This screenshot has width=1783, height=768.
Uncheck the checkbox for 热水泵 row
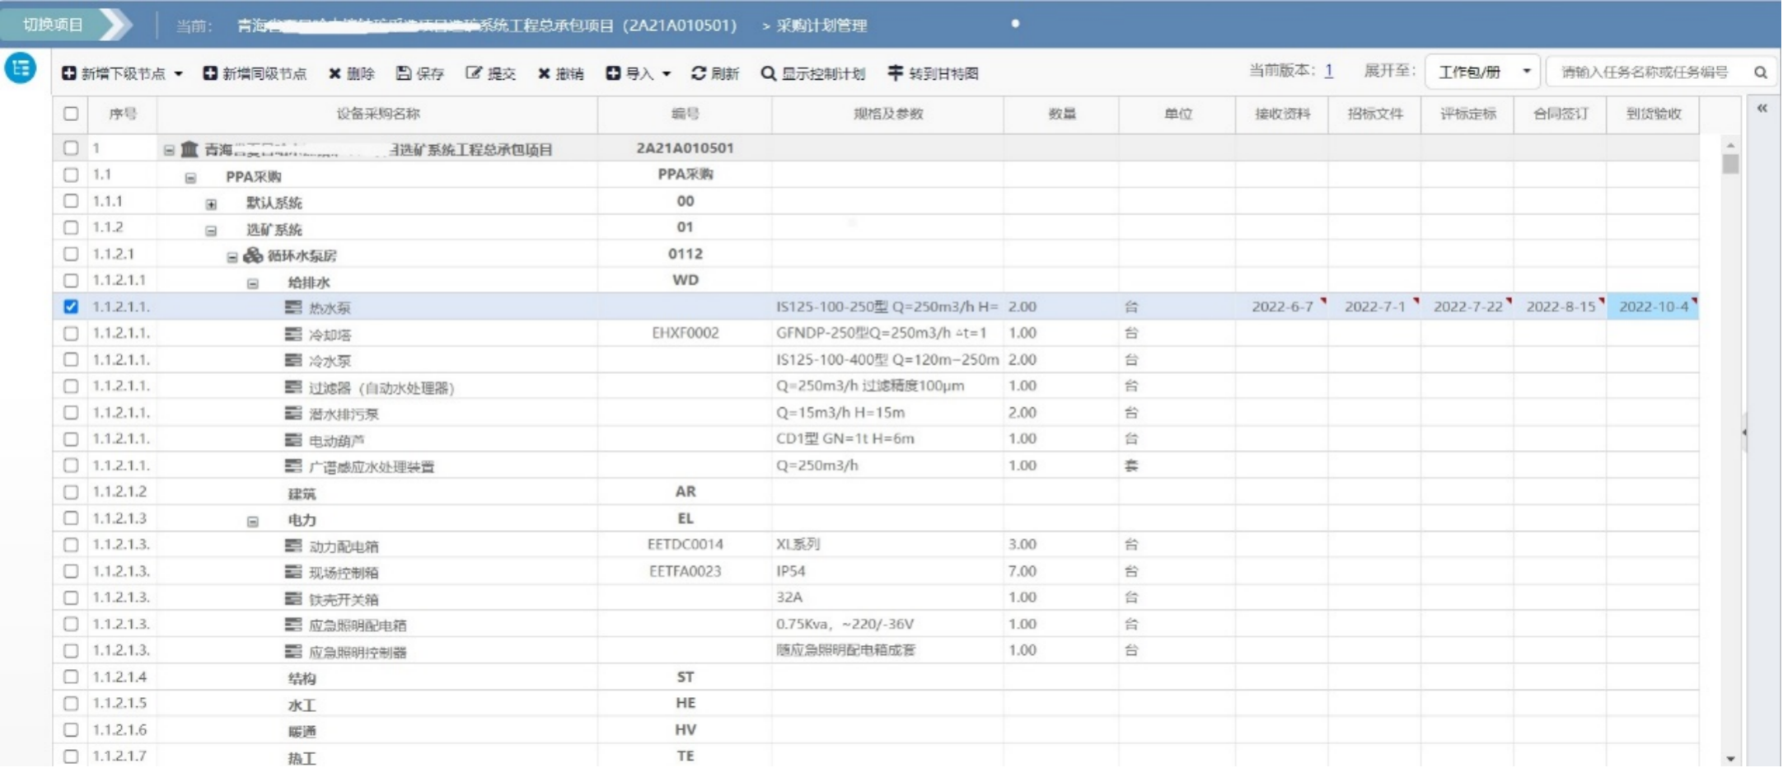click(71, 307)
